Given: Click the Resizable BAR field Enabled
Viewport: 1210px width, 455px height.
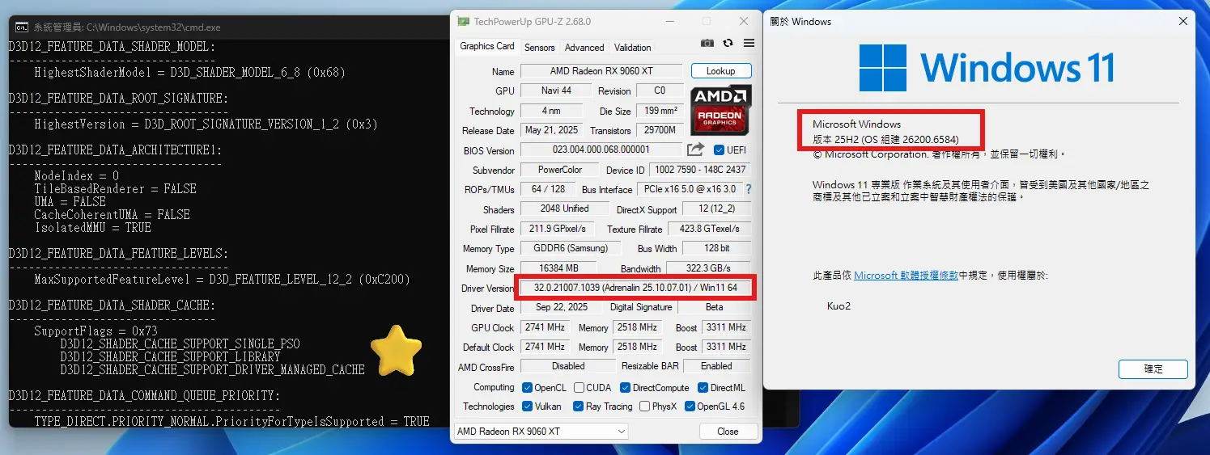Looking at the screenshot, I should (x=716, y=365).
